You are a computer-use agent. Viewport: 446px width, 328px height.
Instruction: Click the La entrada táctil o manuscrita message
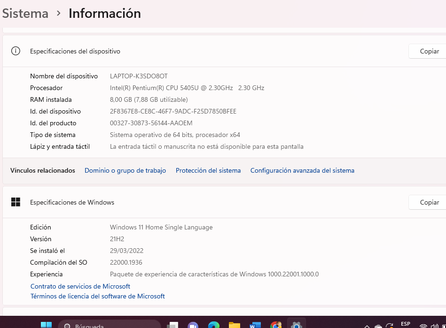[206, 146]
